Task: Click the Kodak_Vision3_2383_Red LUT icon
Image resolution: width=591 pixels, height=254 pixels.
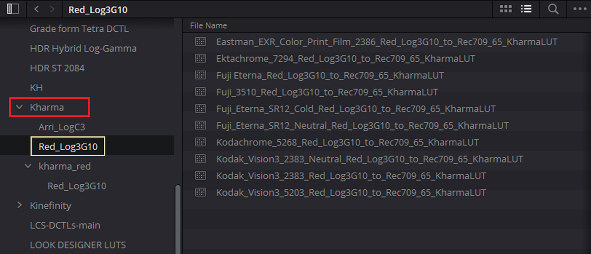Action: tap(200, 175)
